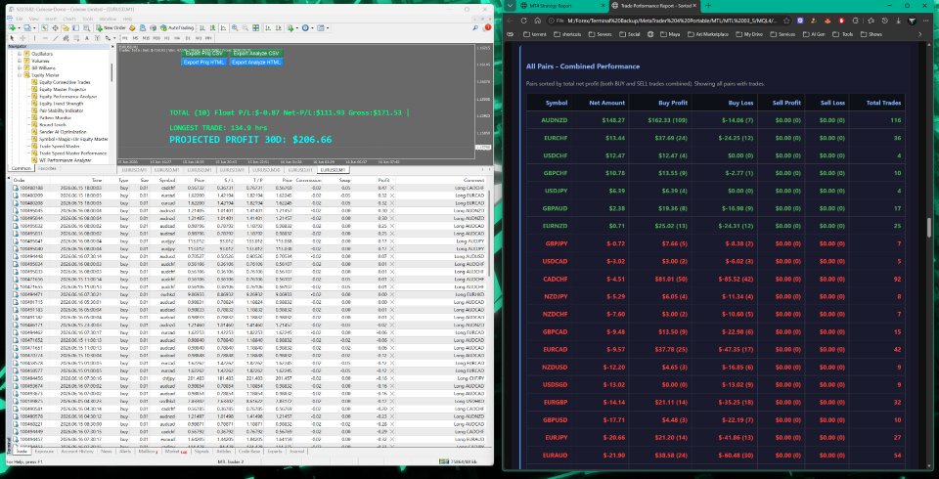Viewport: 939px width, 479px height.
Task: Select the trendline drawing tool
Action: coord(56,38)
